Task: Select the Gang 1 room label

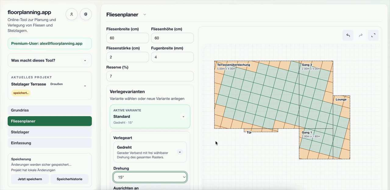Action: (x=307, y=132)
